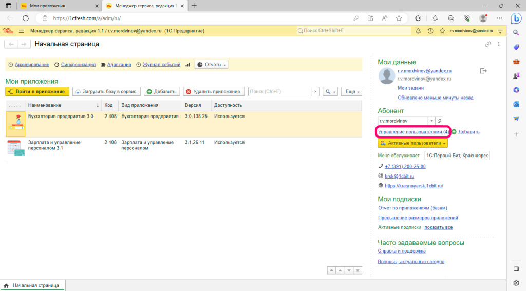Click the Удалить приложение button
This screenshot has height=291, width=526.
pos(213,92)
